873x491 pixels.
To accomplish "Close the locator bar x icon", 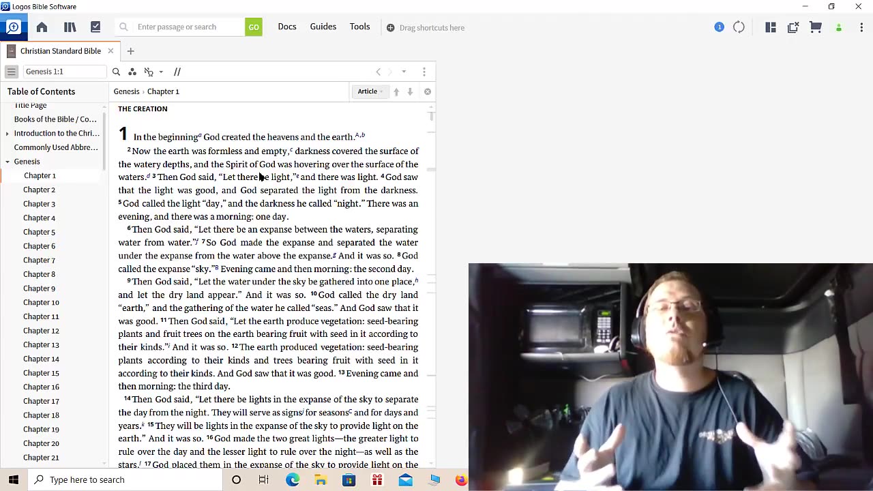I will (x=428, y=91).
